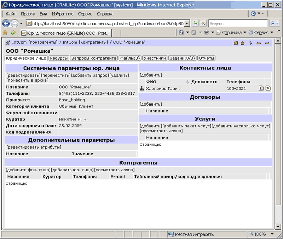This screenshot has width=283, height=239.
Task: Open the Харламов Гарик contact link
Action: (163, 88)
